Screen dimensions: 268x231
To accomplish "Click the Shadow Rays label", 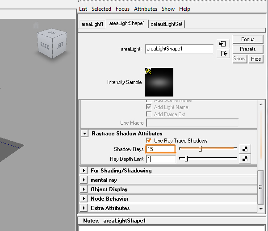I will [x=129, y=149].
